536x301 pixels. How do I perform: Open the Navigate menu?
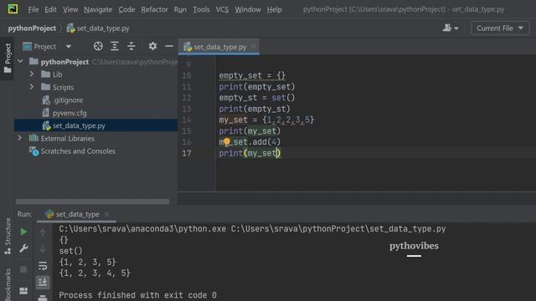click(x=98, y=9)
